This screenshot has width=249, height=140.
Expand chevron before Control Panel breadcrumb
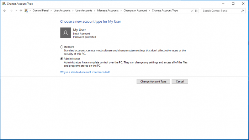tap(30, 11)
